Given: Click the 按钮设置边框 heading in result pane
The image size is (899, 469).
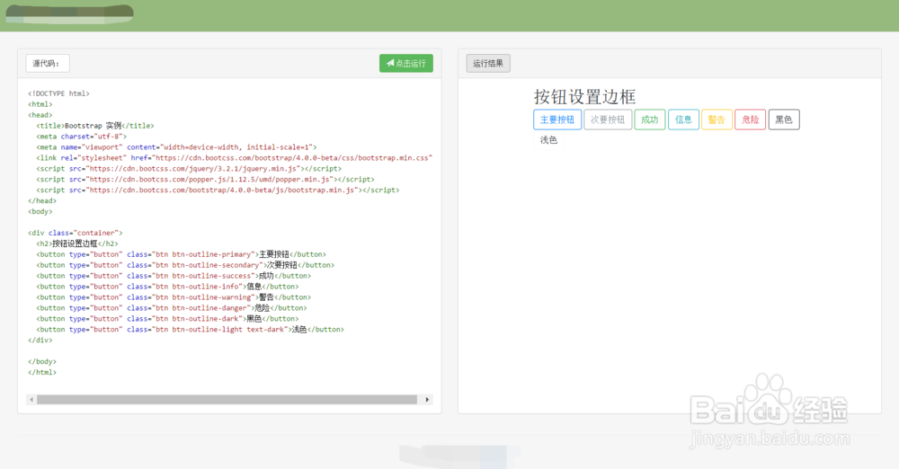Looking at the screenshot, I should [x=585, y=96].
